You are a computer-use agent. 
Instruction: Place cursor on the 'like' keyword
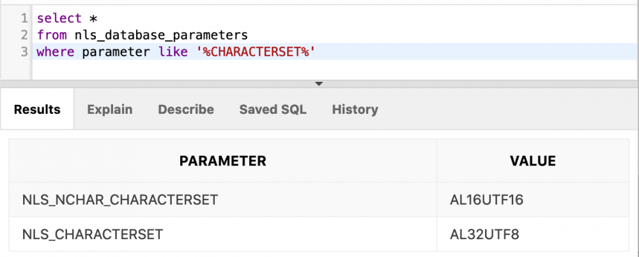[168, 51]
